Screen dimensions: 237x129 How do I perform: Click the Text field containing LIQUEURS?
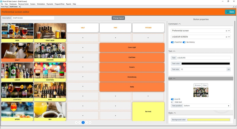[x=204, y=58]
